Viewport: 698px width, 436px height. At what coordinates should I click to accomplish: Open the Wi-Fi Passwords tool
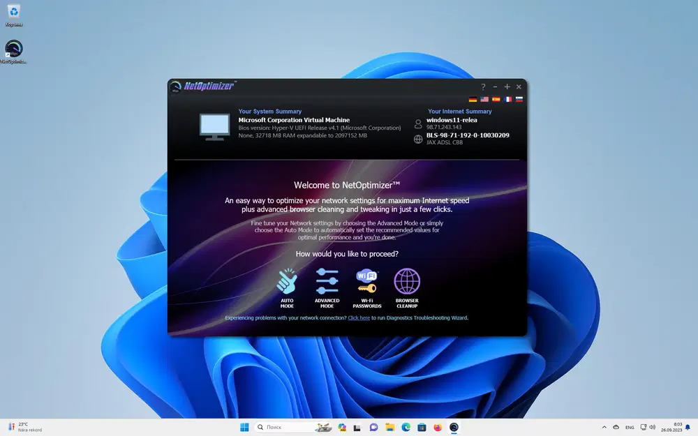tap(367, 288)
